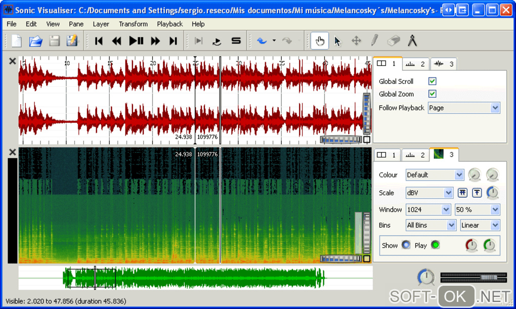The image size is (516, 309).
Task: Pick the Select arrow tool
Action: click(338, 41)
